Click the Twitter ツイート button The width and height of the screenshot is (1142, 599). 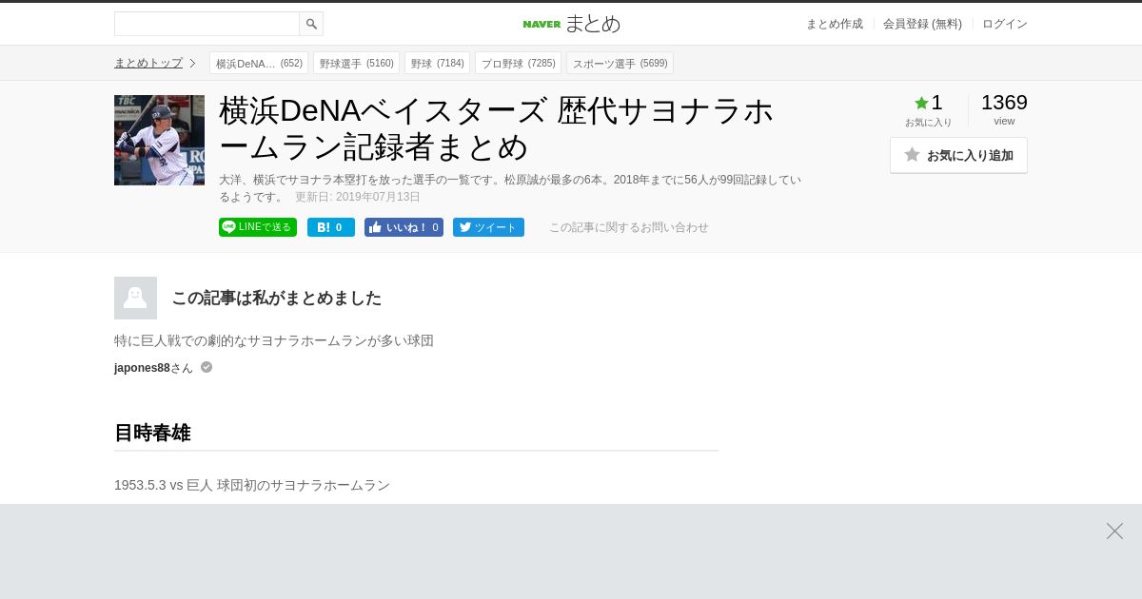coord(488,227)
